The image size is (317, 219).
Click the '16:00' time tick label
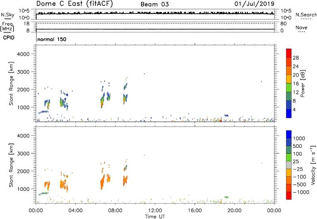coord(195,211)
